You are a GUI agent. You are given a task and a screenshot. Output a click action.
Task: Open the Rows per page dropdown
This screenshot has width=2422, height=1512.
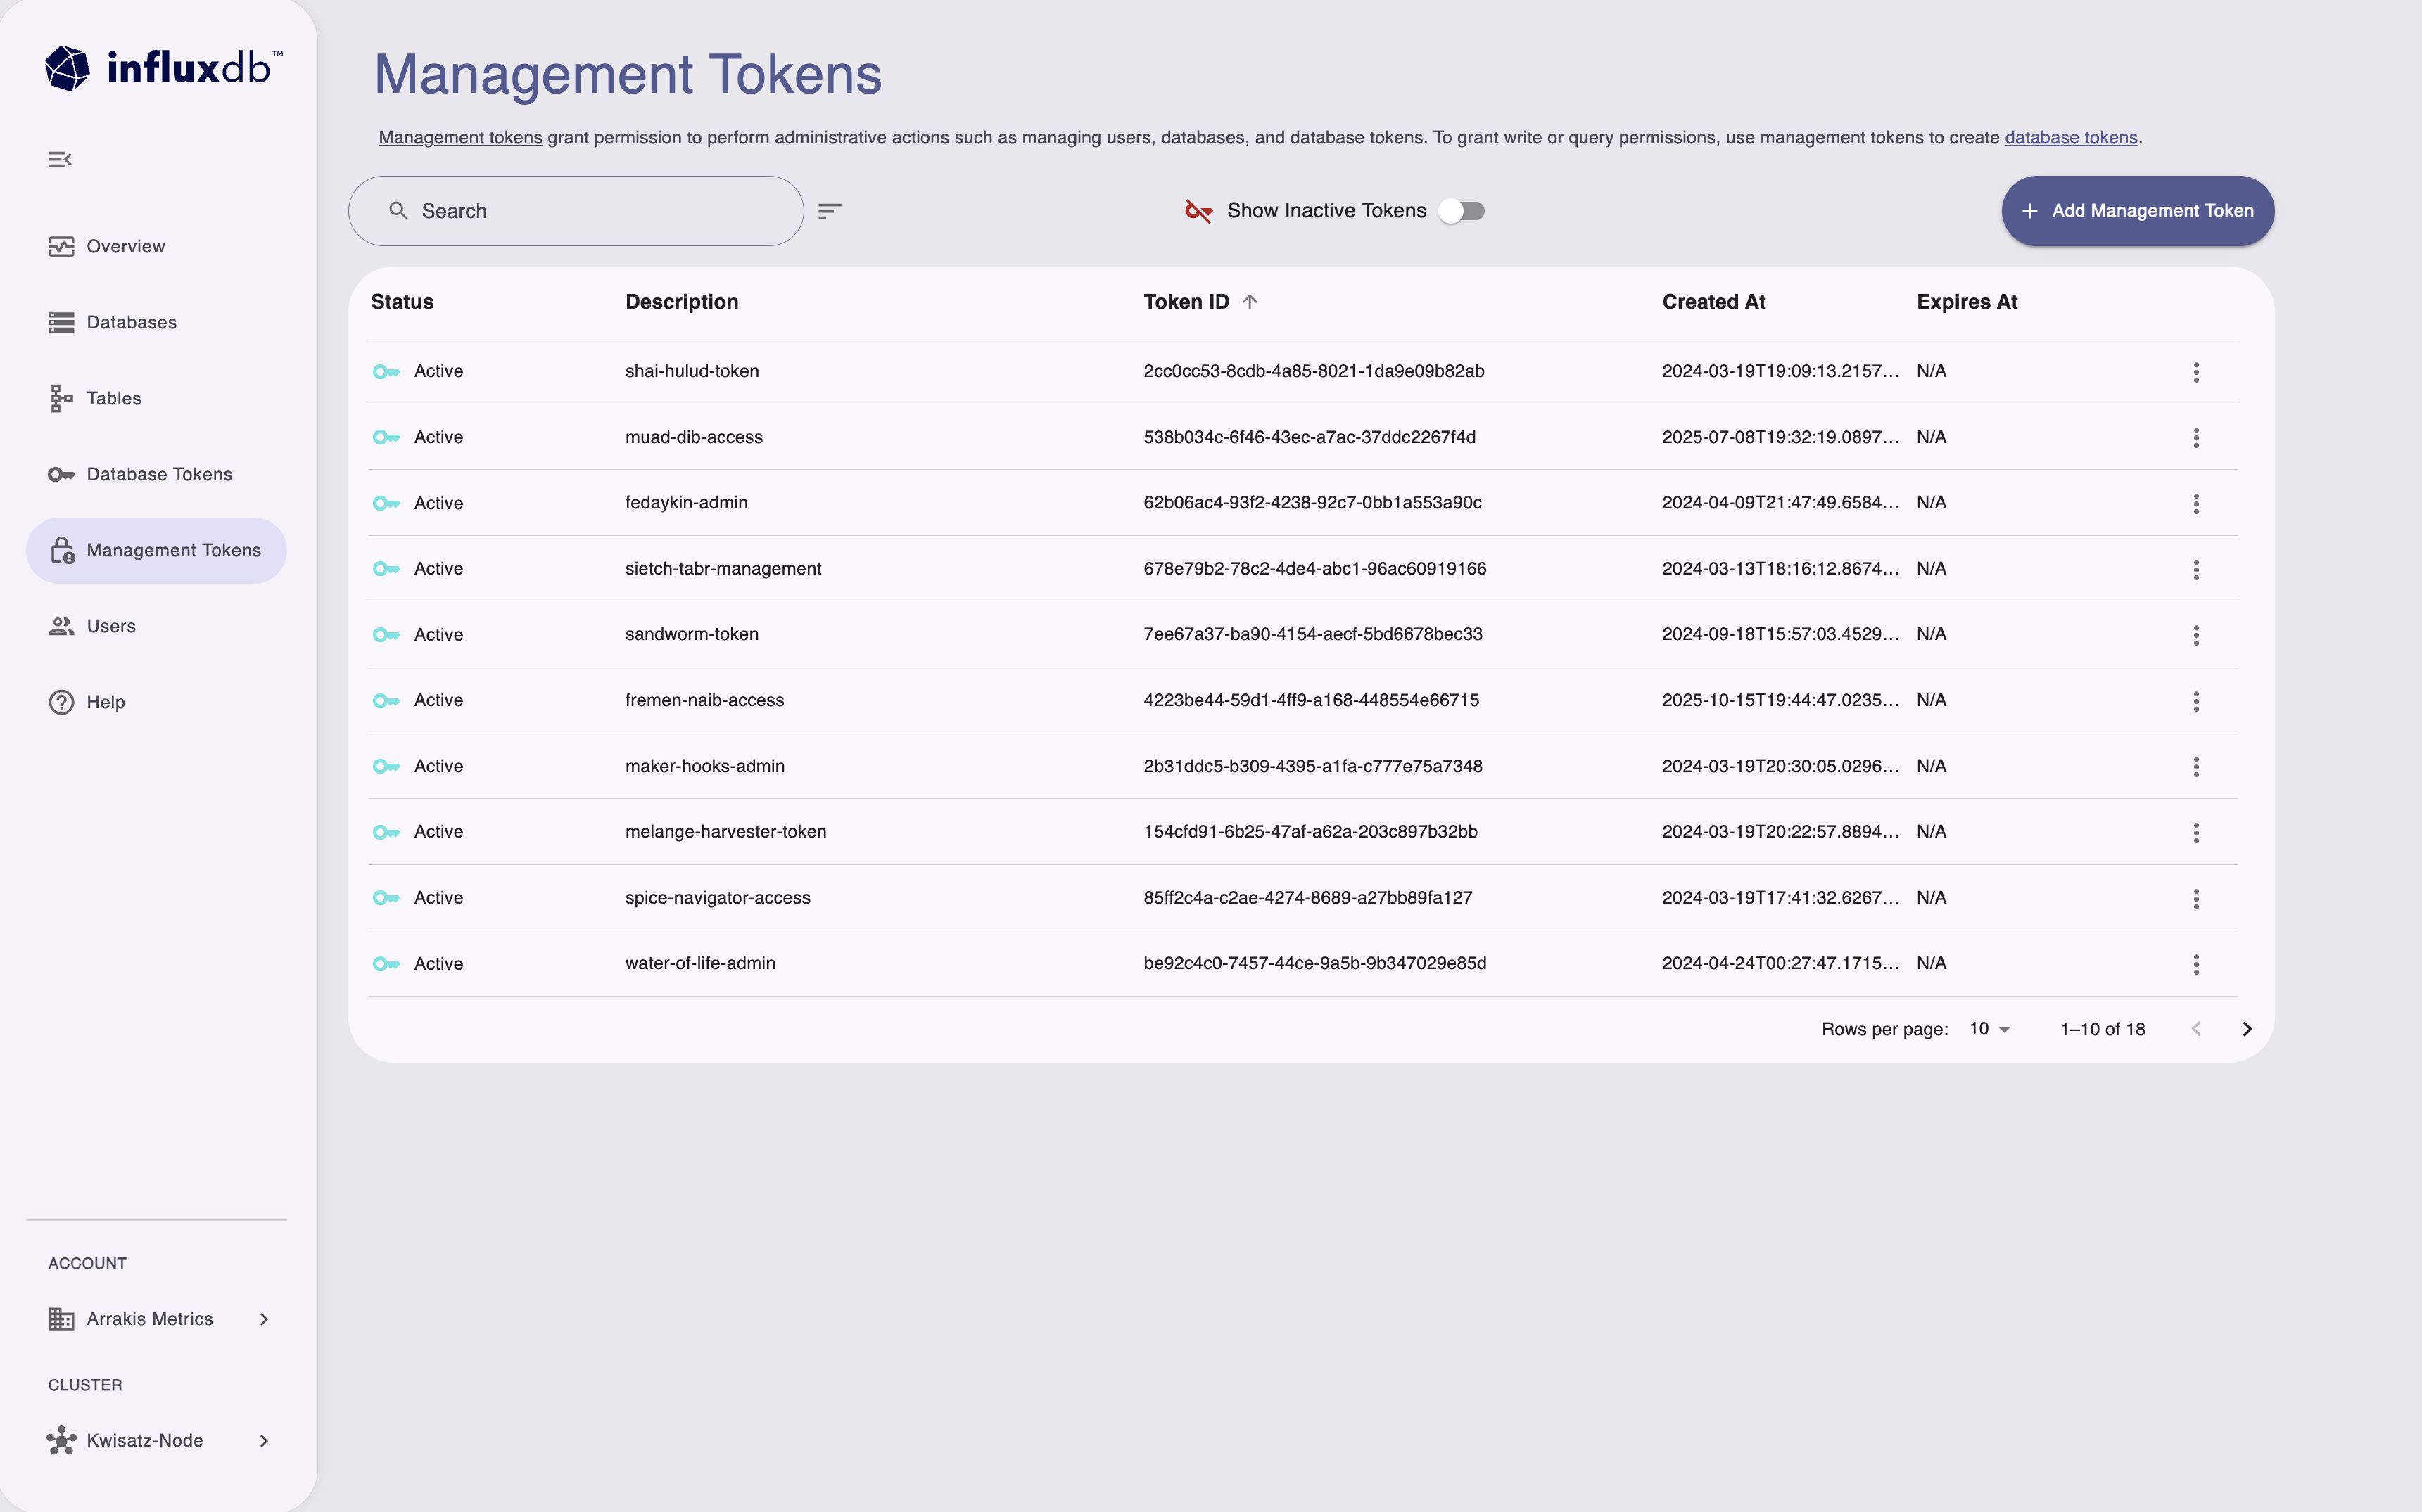[x=1987, y=1028]
